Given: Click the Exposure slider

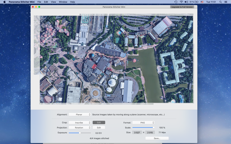Looking at the screenshot, I should point(80,133).
